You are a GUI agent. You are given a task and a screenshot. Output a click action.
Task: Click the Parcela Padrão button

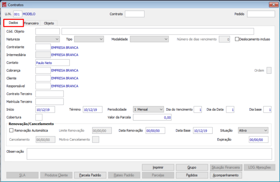[90, 175]
